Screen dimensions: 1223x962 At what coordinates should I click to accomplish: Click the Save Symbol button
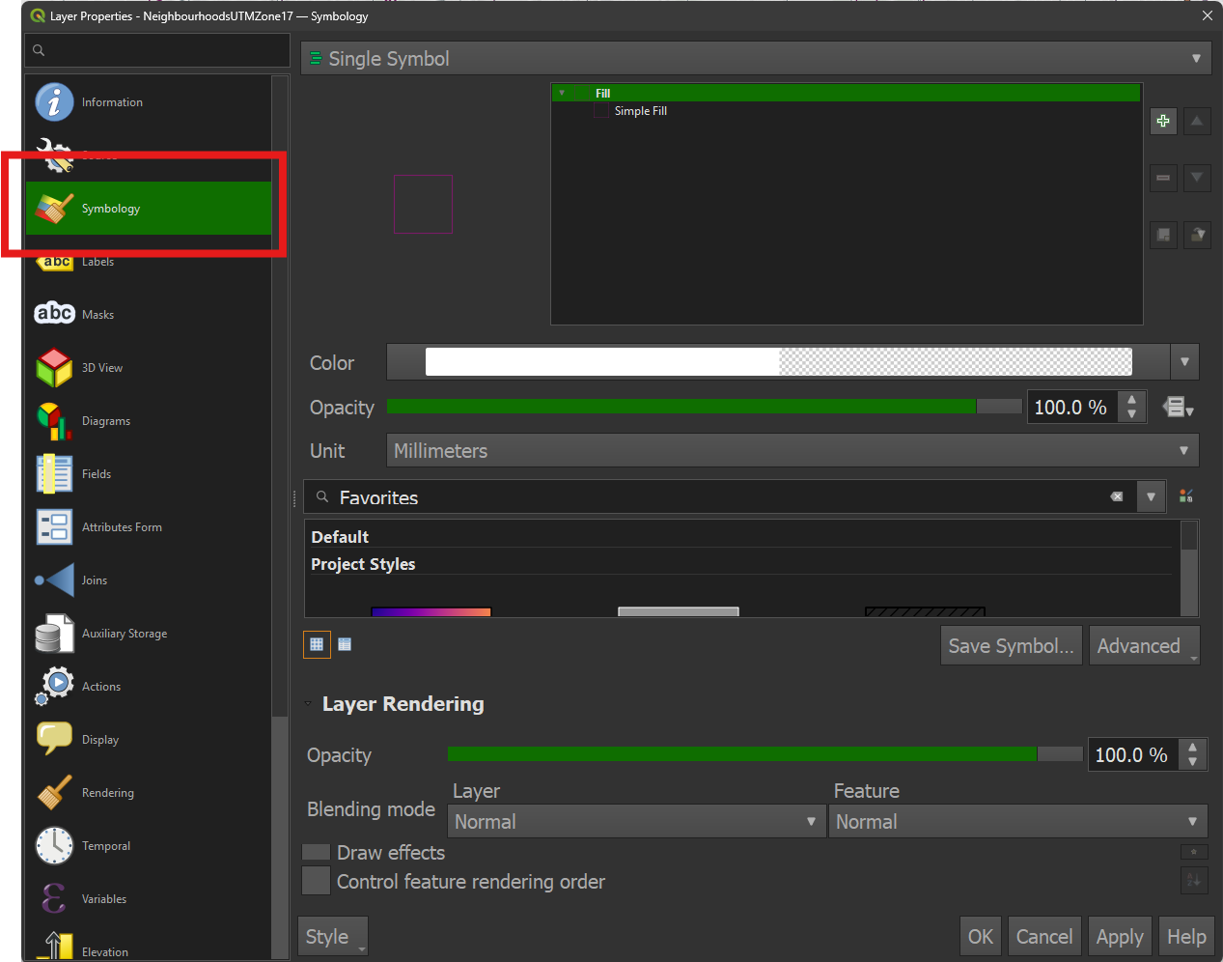tap(1011, 645)
